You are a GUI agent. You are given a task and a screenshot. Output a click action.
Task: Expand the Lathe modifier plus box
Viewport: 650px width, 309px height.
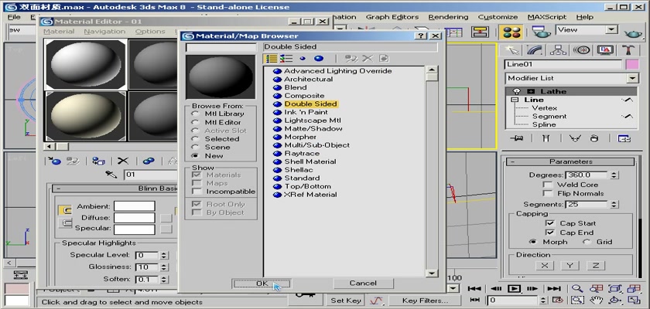[x=530, y=91]
